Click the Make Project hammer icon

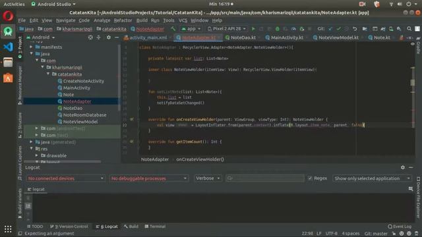[173, 29]
